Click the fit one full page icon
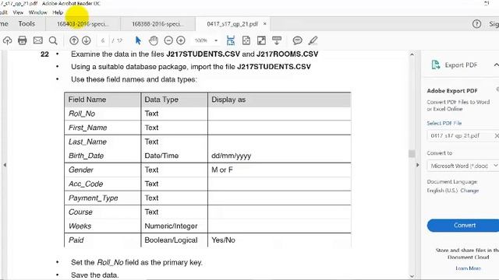The width and height of the screenshot is (499, 280). pos(246,40)
